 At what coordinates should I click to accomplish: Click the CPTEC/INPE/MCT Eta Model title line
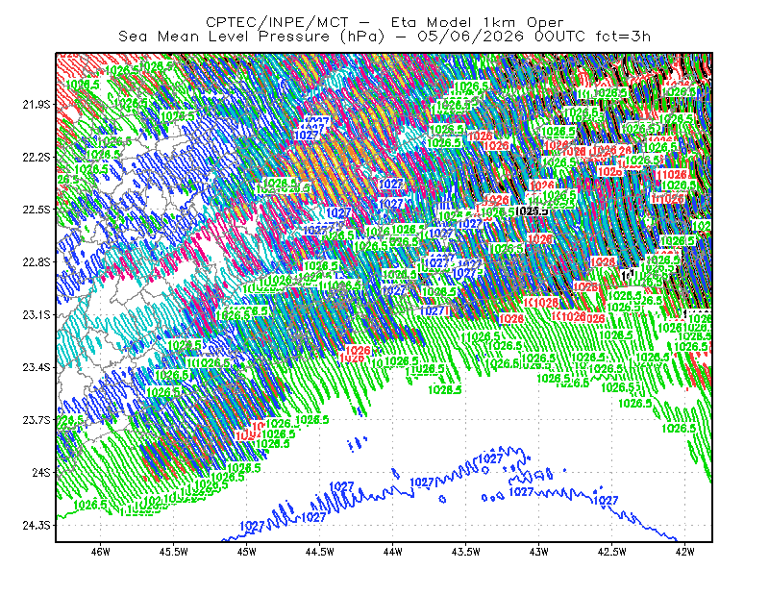(384, 22)
